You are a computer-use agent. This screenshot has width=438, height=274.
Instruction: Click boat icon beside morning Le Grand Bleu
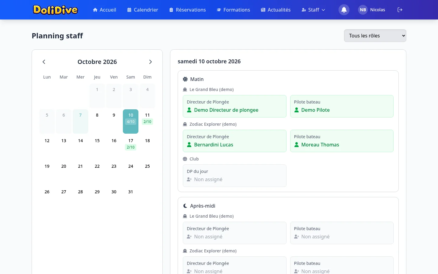click(185, 90)
